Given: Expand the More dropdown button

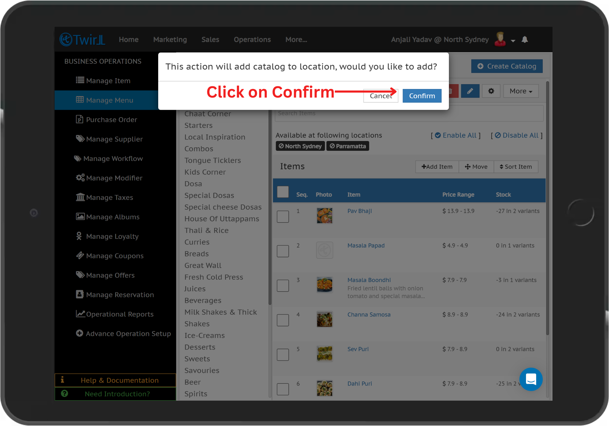Looking at the screenshot, I should [521, 91].
